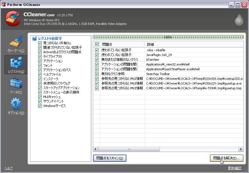249x173 pixels.
Task: Click 問題点をスキャン(S) button
Action: tap(110, 158)
